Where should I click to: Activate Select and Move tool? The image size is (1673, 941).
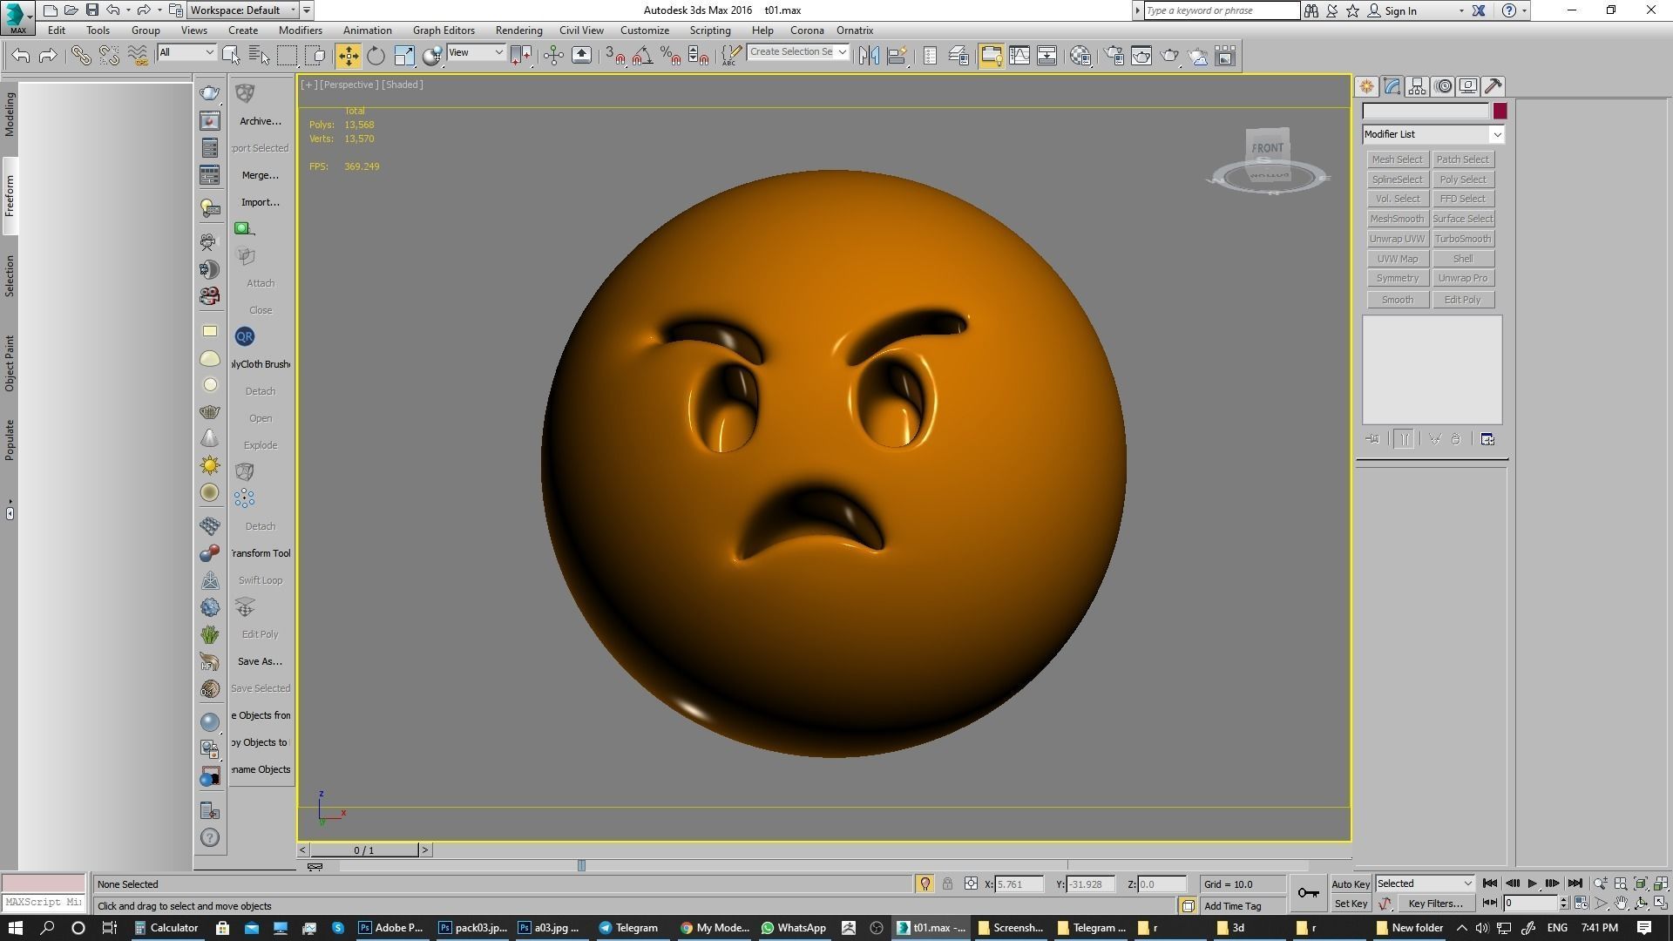click(x=348, y=56)
